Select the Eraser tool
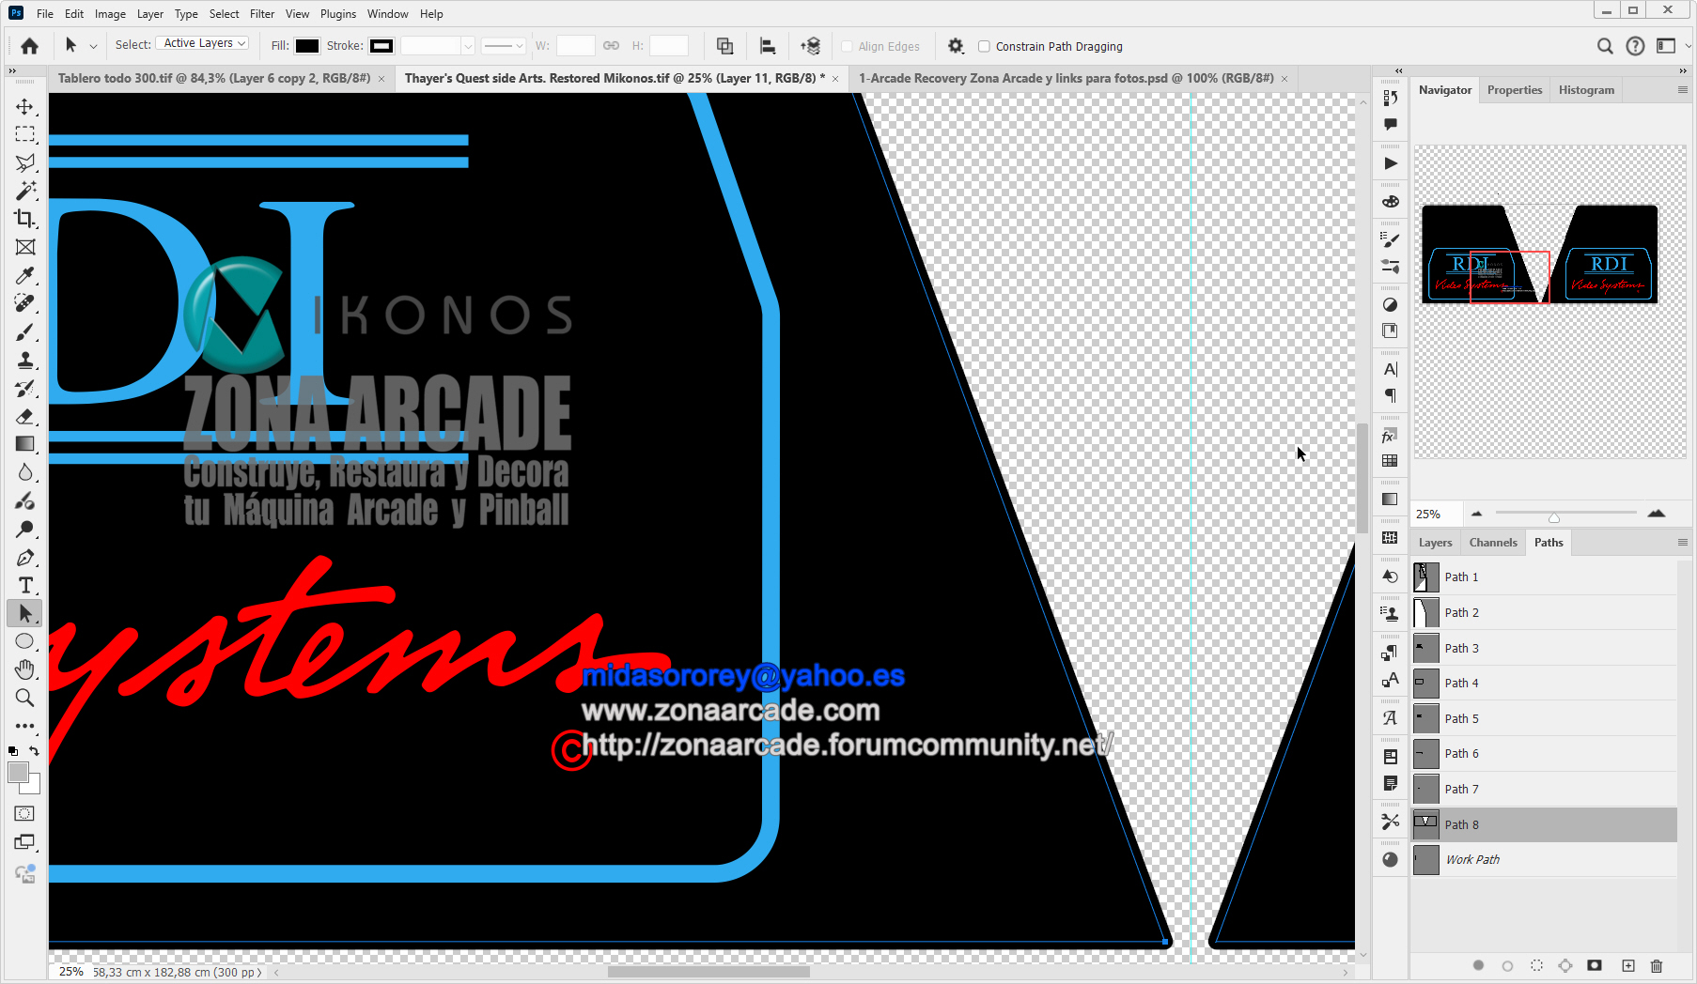Viewport: 1697px width, 984px height. [25, 416]
